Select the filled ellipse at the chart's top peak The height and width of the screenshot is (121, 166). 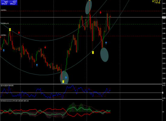click(88, 7)
